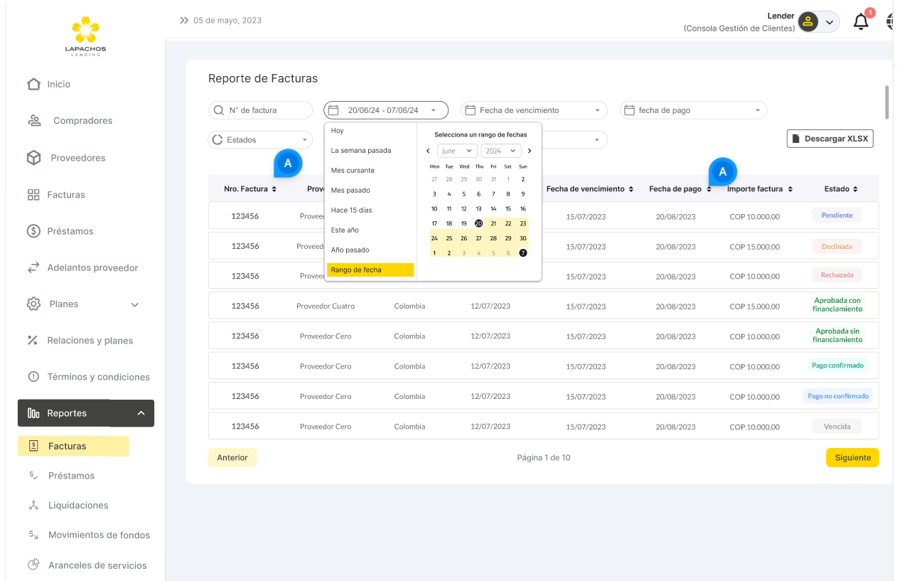The height and width of the screenshot is (581, 897).
Task: Click the double-chevron sidebar collapse icon
Action: (184, 21)
